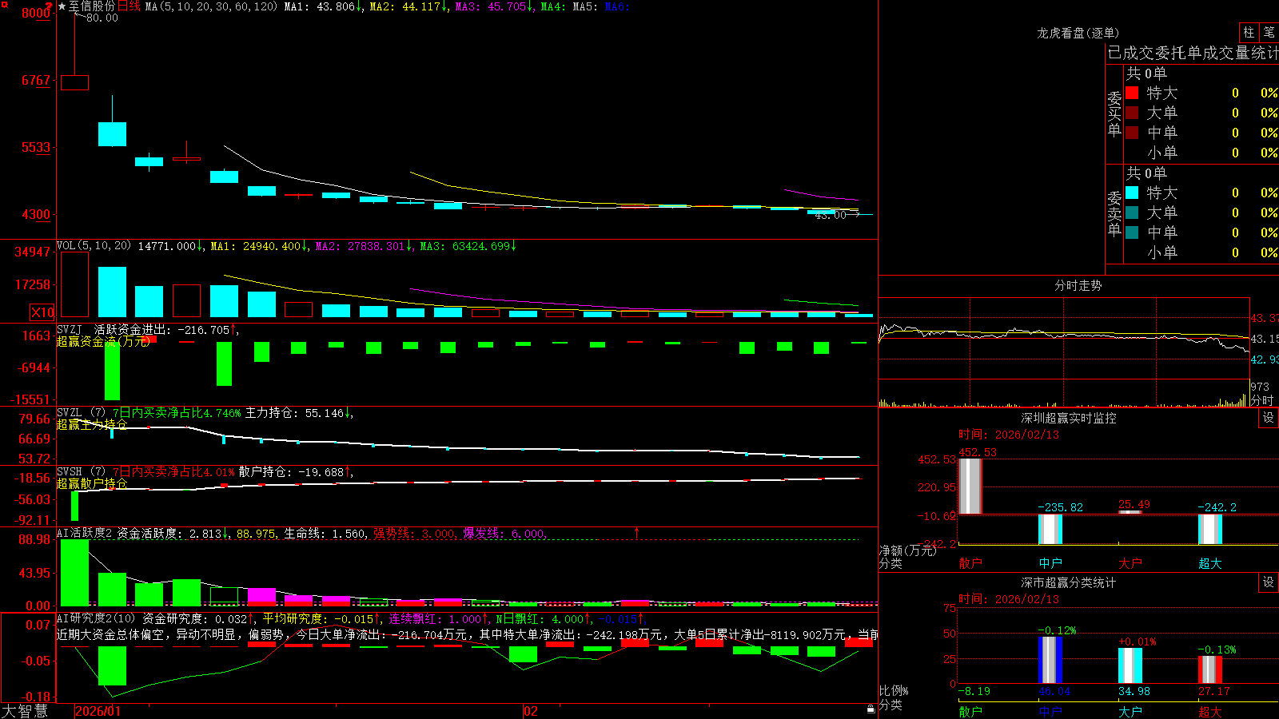Open VOL(5,10,20) indicator parameters

point(94,246)
